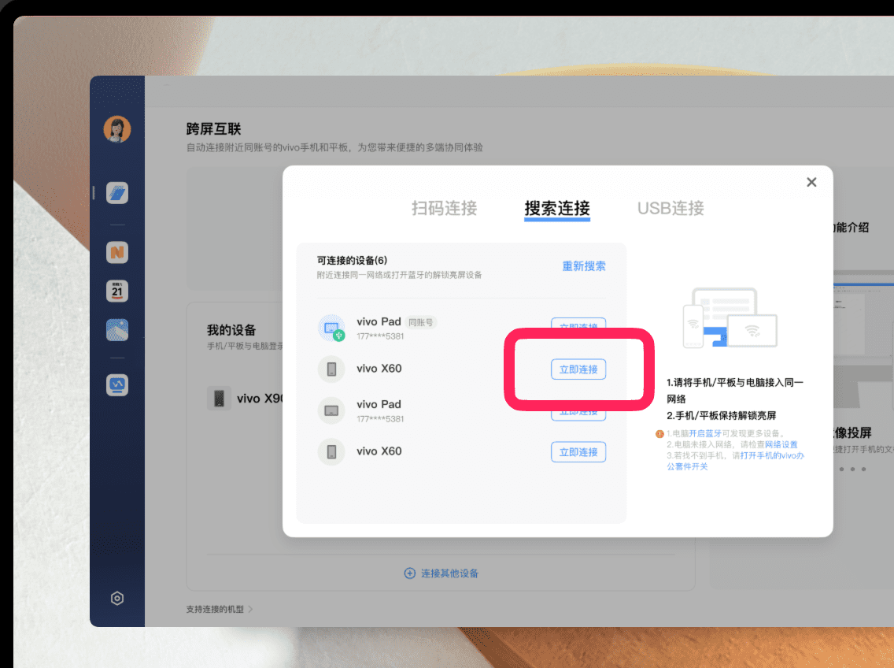Select the 搜索连接 tab
Image resolution: width=894 pixels, height=668 pixels.
(x=556, y=208)
